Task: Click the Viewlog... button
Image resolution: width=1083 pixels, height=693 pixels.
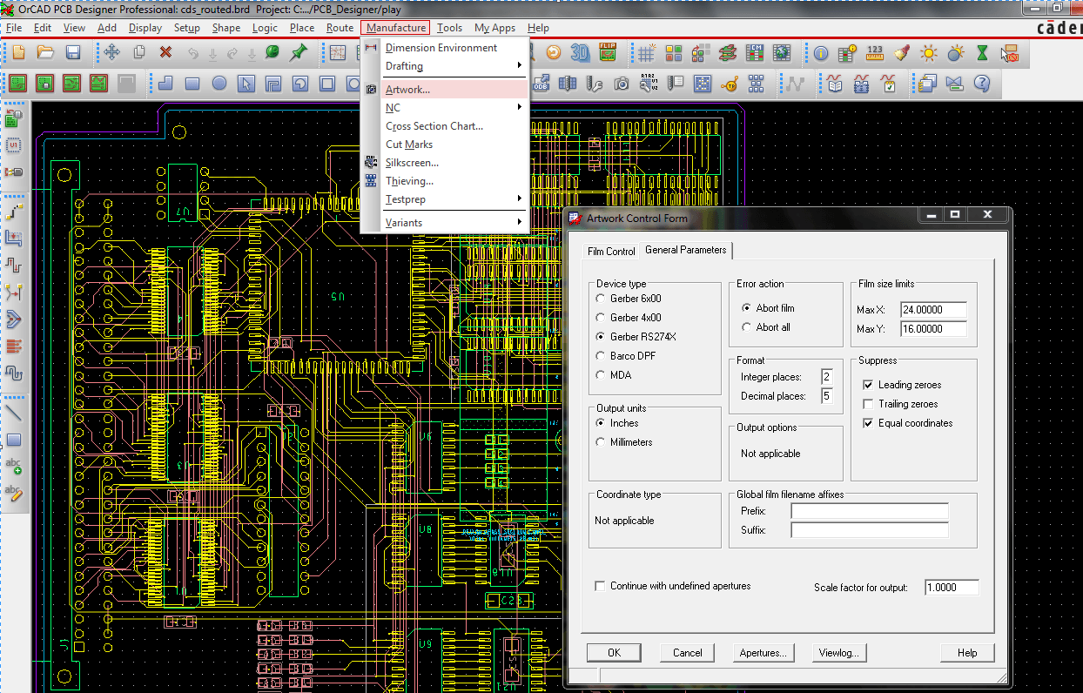Action: pyautogui.click(x=839, y=653)
